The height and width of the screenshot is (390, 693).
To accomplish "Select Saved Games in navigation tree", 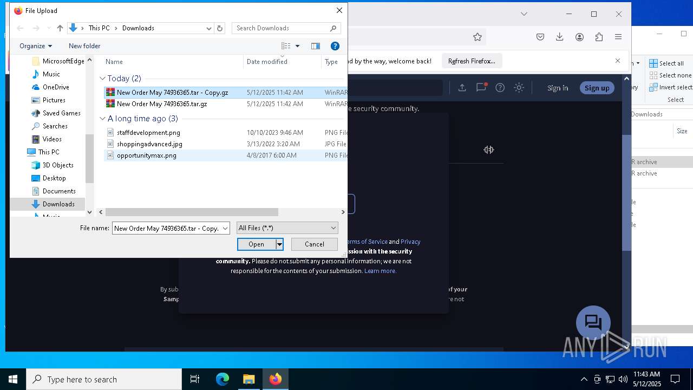I will 56,113.
